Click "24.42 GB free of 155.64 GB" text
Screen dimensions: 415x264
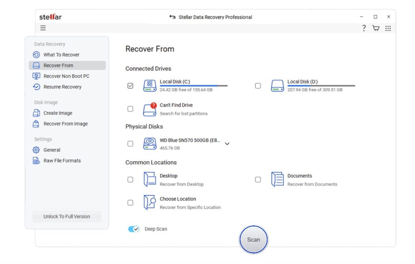click(186, 90)
